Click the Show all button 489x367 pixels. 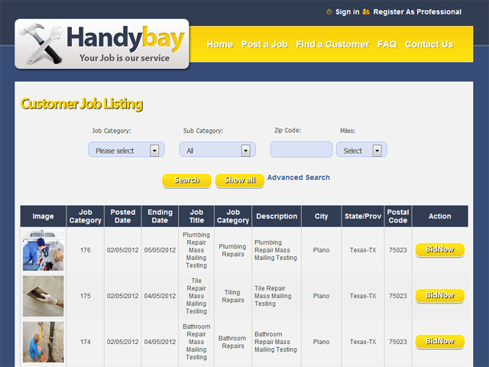240,180
